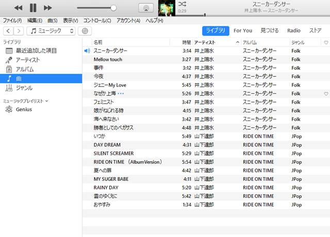Switch to the ストア tab
Image resolution: width=330 pixels, height=237 pixels.
[315, 31]
